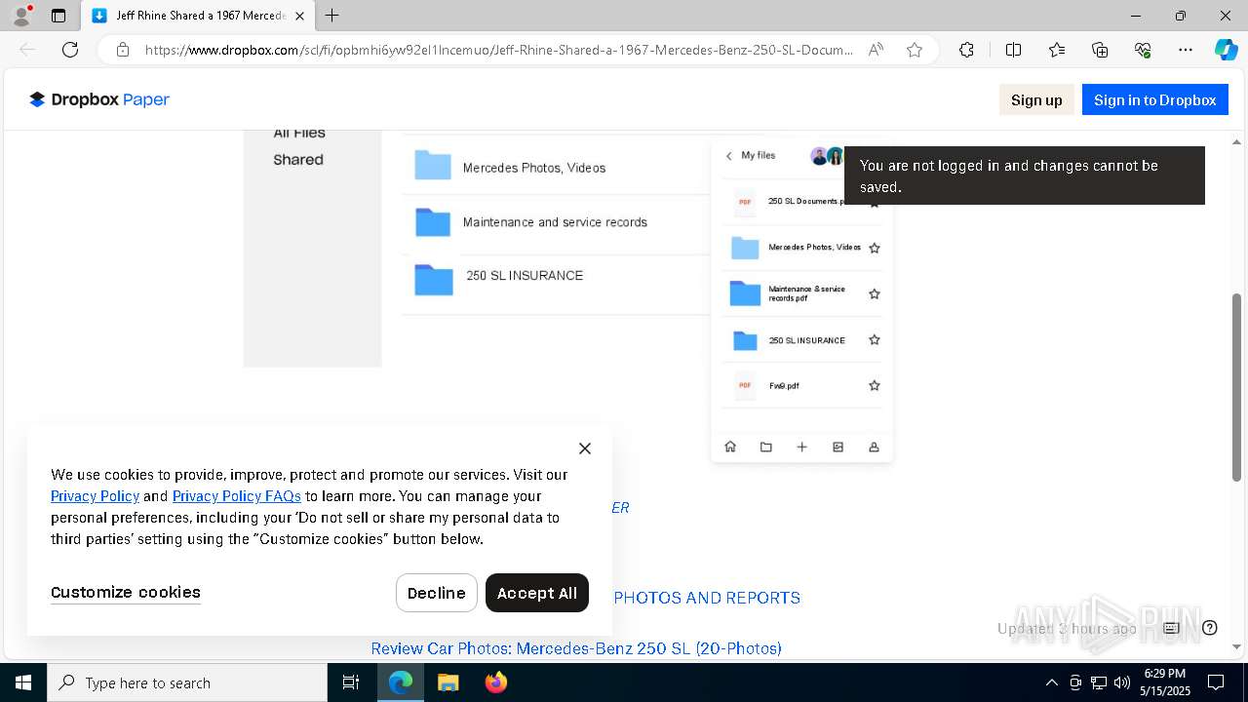Image resolution: width=1248 pixels, height=702 pixels.
Task: Tap the photos icon in mobile preview
Action: pyautogui.click(x=838, y=447)
